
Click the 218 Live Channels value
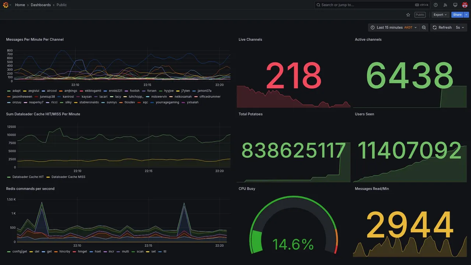[294, 76]
